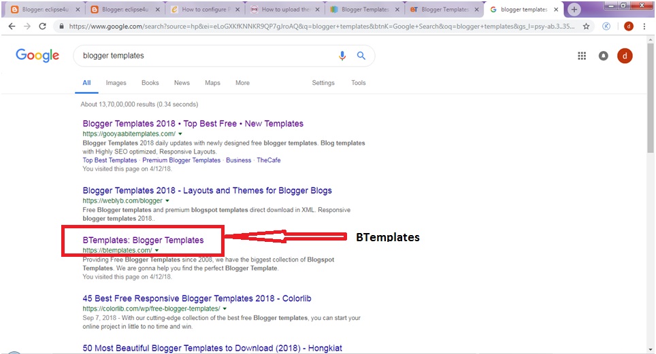Screen dimensions: 656x354
Task: View site info via the padlock icon
Action: 61,26
